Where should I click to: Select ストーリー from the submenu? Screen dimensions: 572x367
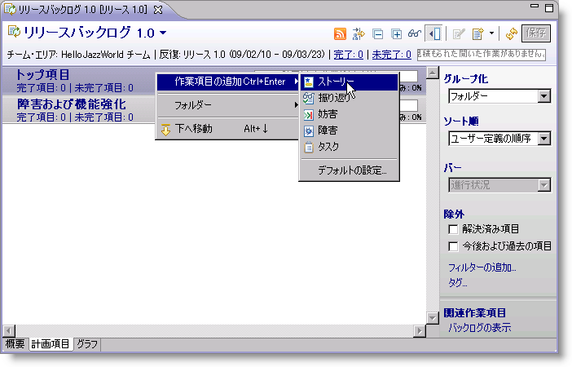[349, 82]
